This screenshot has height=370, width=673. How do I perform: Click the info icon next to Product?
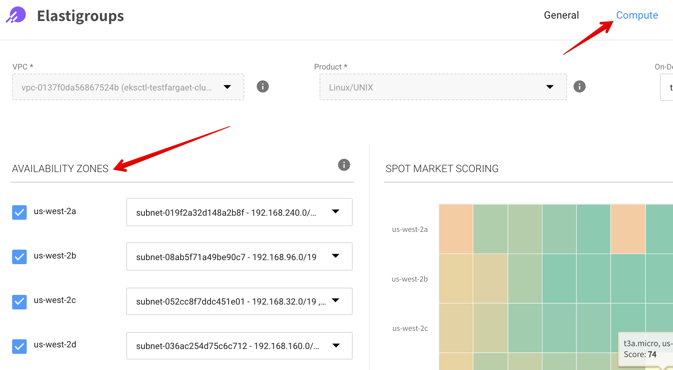(x=579, y=86)
